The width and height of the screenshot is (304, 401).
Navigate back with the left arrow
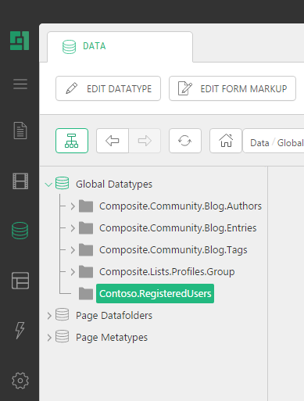coord(113,141)
